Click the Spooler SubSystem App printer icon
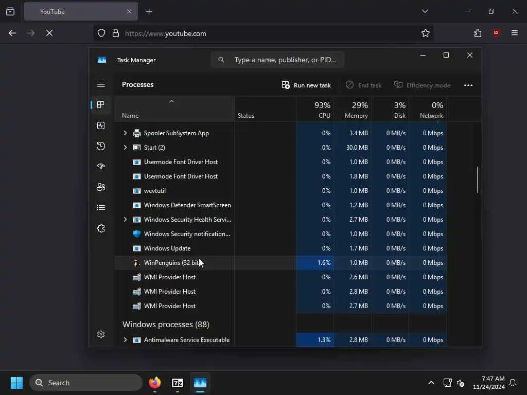Image resolution: width=527 pixels, height=395 pixels. pos(136,133)
